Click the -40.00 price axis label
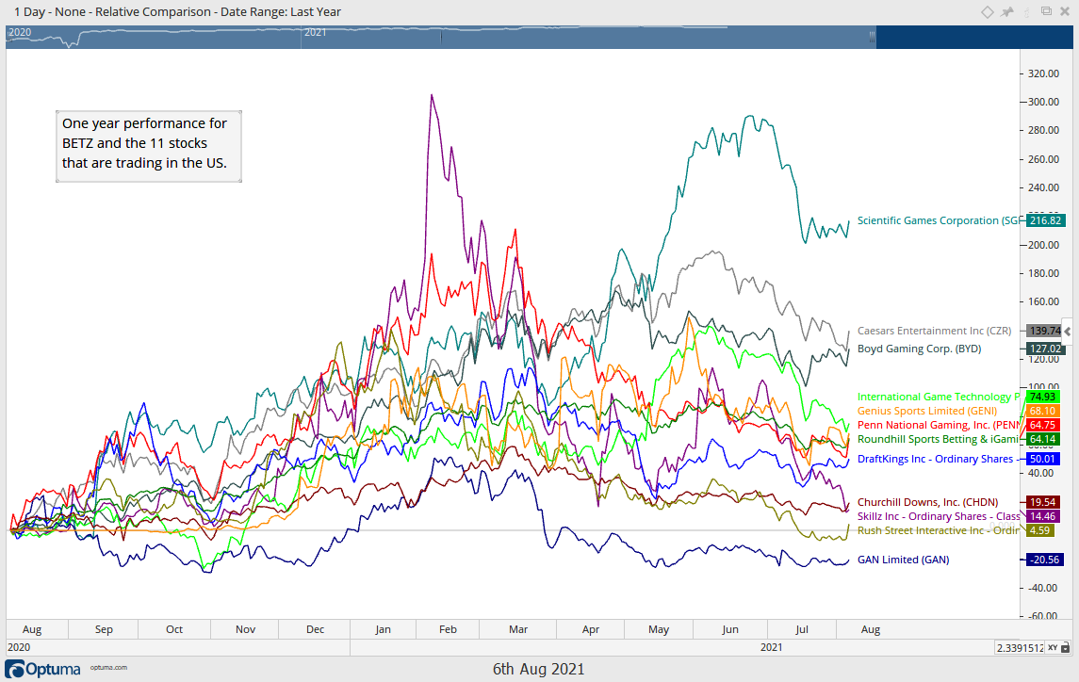Viewport: 1079px width, 682px height. (1043, 588)
